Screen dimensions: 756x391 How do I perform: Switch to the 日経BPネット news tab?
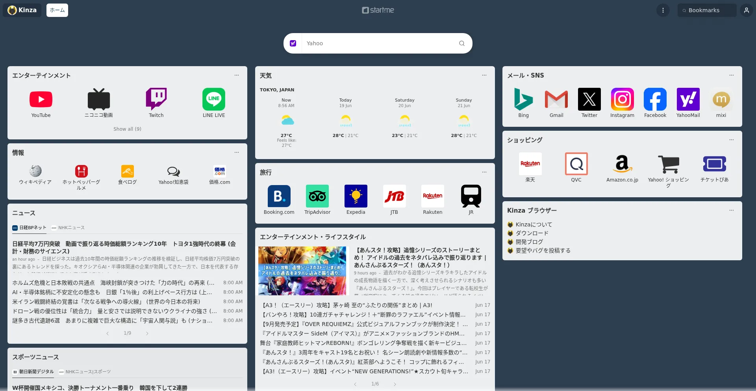30,228
